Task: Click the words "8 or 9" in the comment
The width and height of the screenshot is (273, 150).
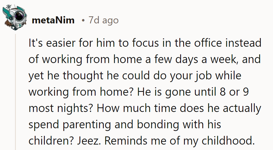Action: (x=233, y=92)
